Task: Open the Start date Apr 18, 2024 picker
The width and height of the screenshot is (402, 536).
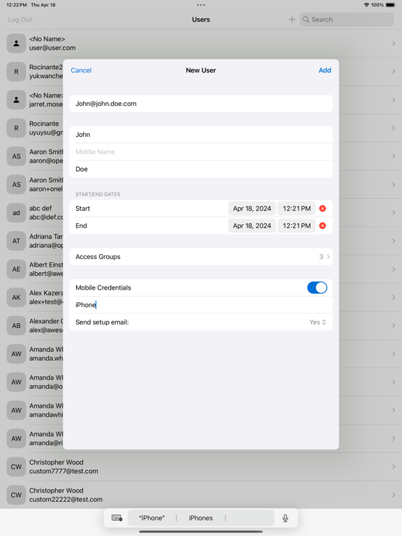Action: coord(252,209)
